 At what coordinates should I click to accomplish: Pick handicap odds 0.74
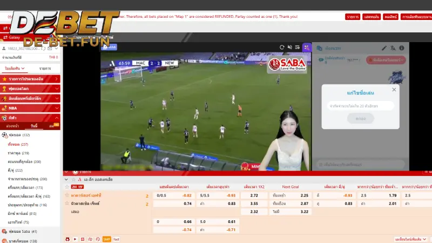tap(173, 204)
